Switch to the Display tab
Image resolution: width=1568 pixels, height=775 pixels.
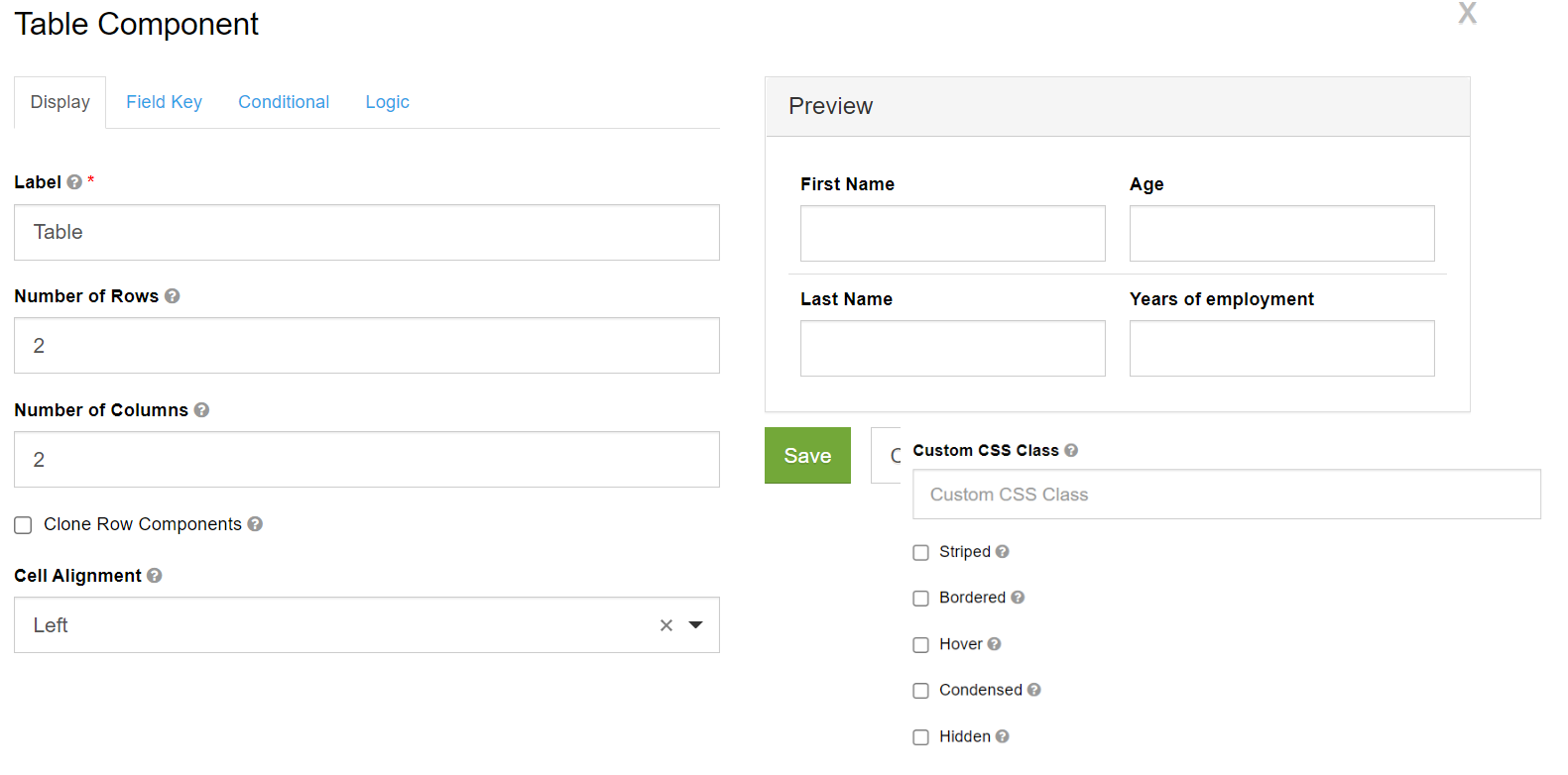(x=60, y=102)
